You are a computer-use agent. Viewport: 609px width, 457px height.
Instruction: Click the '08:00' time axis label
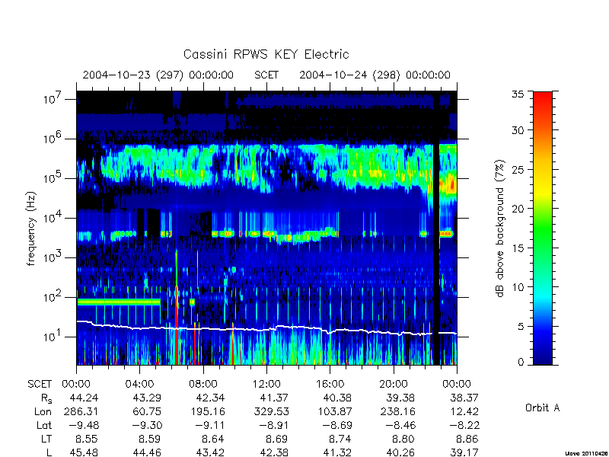coord(203,384)
